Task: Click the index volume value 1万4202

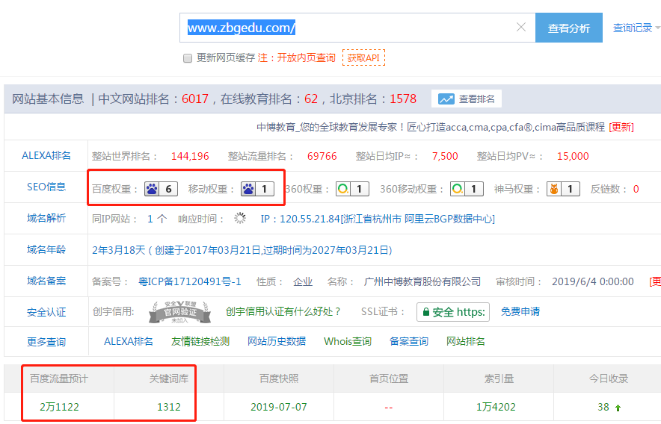Action: (496, 407)
